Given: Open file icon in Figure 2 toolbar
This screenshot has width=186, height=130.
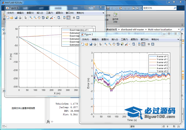Looking at the screenshot, I should pos(87,44).
